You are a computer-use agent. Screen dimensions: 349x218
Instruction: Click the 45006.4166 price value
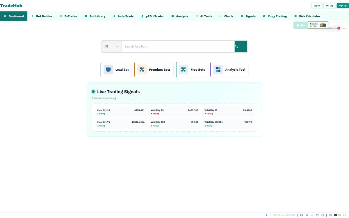(138, 122)
